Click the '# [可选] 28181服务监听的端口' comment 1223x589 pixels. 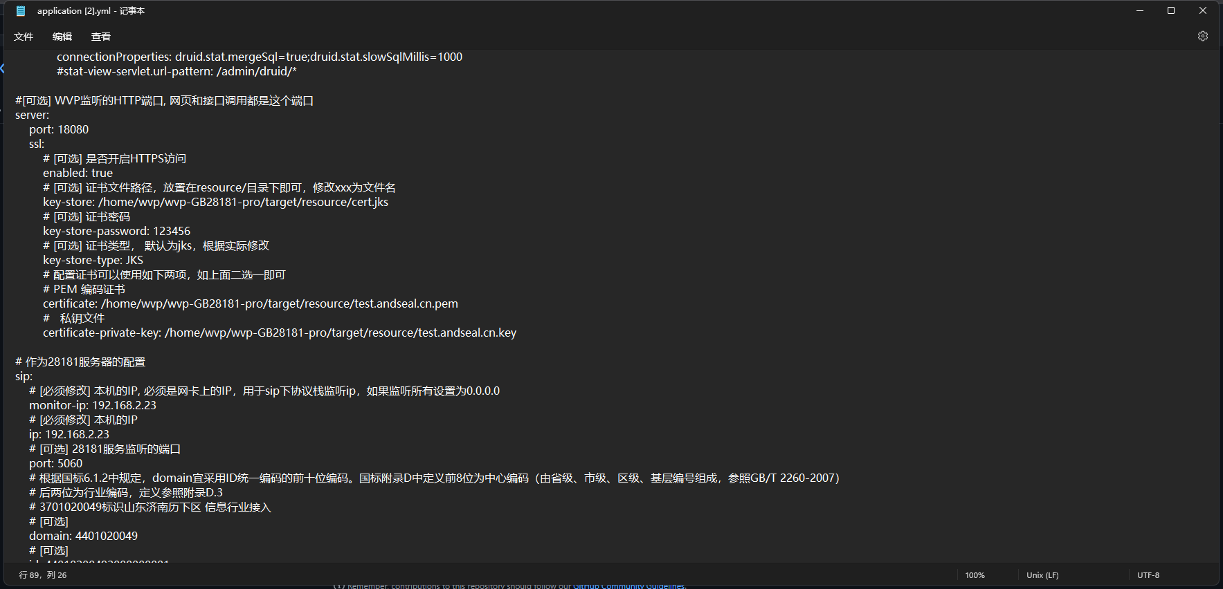(x=105, y=449)
